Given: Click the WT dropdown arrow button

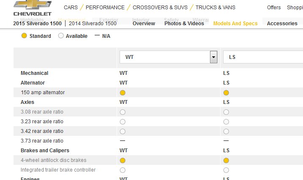Looking at the screenshot, I should point(213,57).
